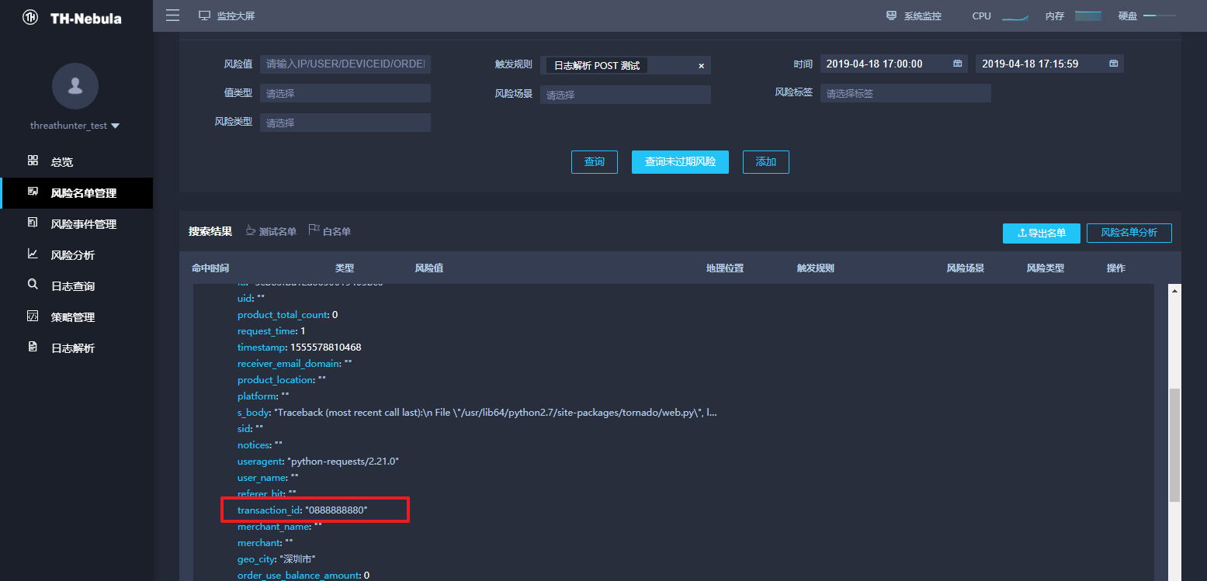This screenshot has width=1207, height=581.
Task: Click the 地理位置 column header
Action: coord(725,268)
